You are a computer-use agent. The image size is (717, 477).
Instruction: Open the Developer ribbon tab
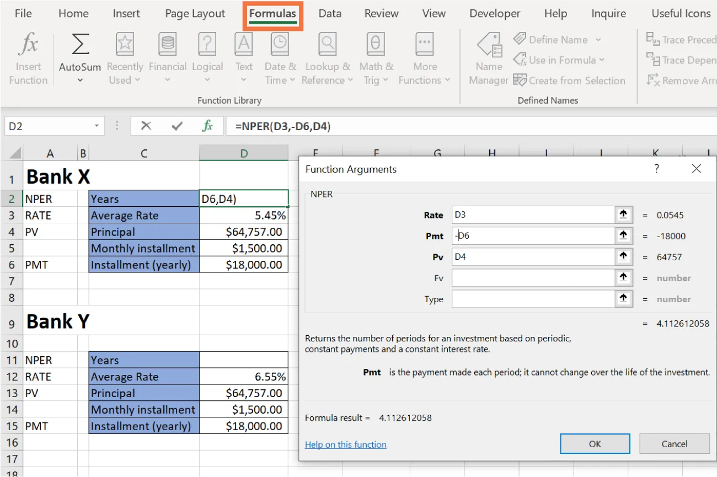click(494, 13)
